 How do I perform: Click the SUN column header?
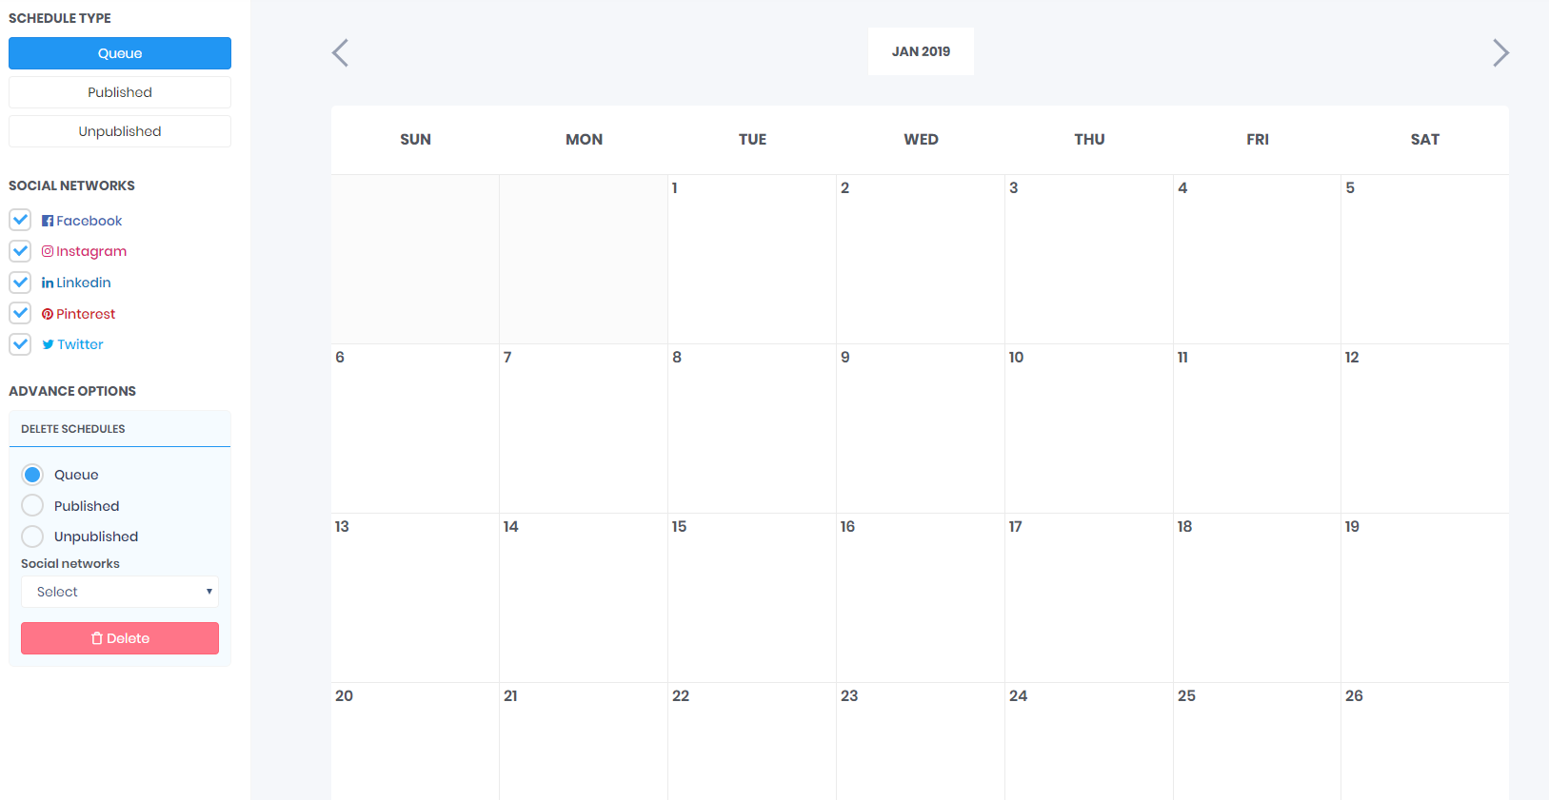point(415,140)
